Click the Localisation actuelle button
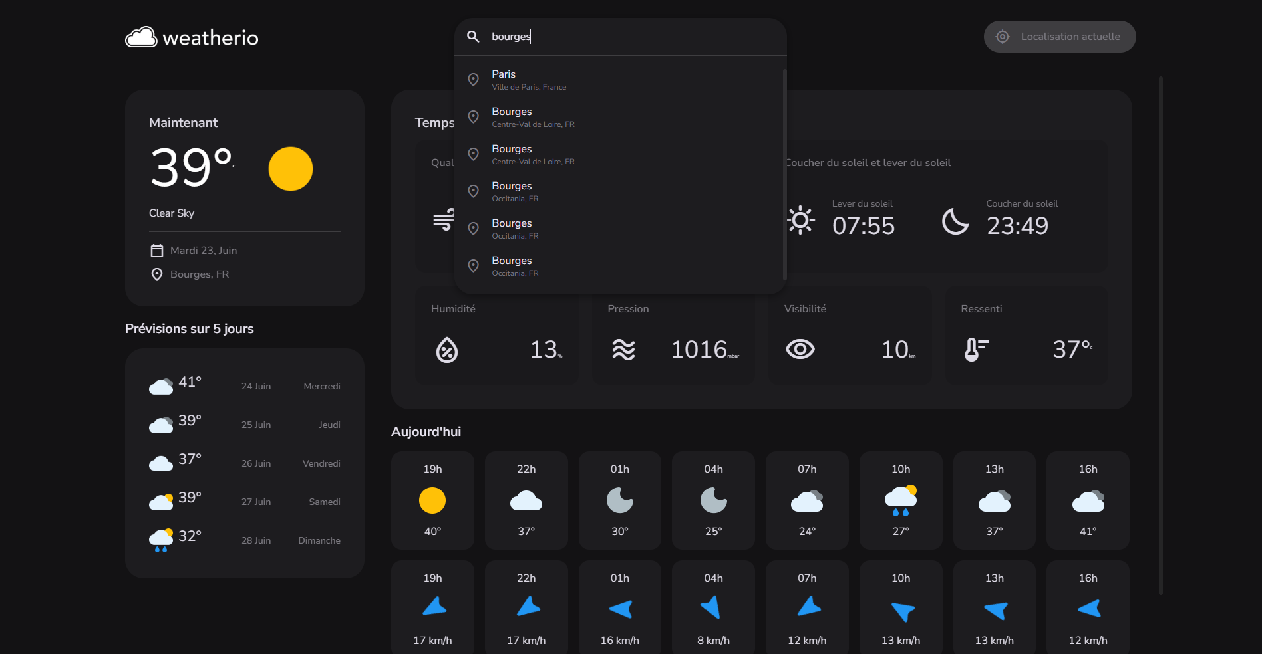 [1060, 37]
